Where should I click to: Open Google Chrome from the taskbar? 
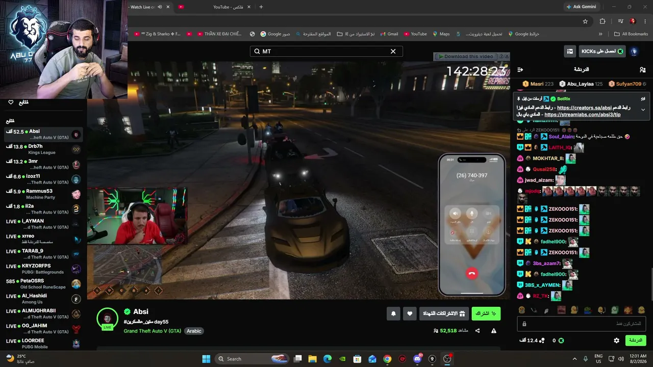[387, 359]
